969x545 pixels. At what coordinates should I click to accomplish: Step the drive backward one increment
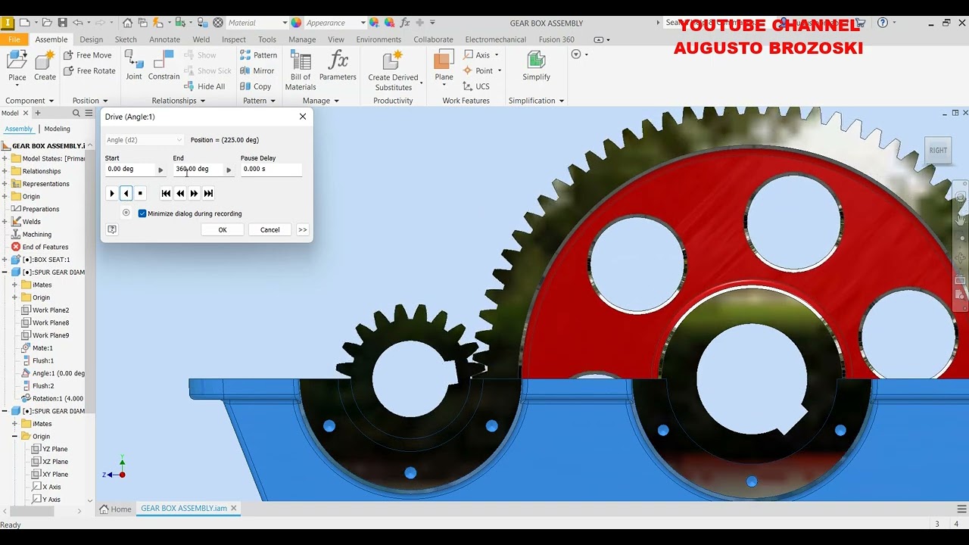pos(180,193)
